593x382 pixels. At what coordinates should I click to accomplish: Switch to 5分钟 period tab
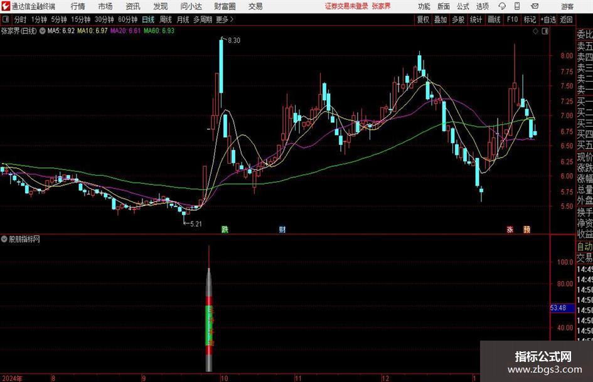(59, 19)
